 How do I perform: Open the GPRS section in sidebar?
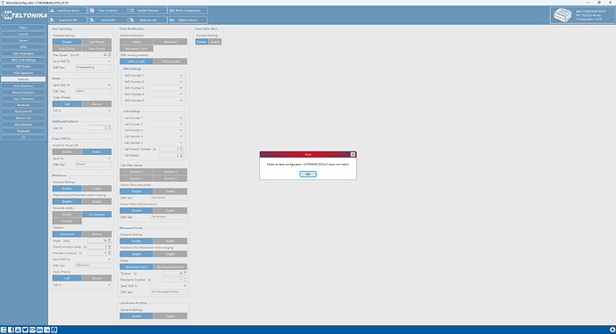coord(23,47)
